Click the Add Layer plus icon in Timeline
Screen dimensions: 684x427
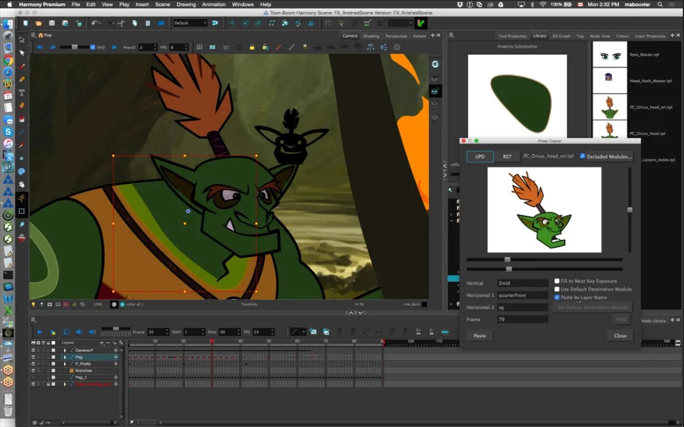pos(101,343)
